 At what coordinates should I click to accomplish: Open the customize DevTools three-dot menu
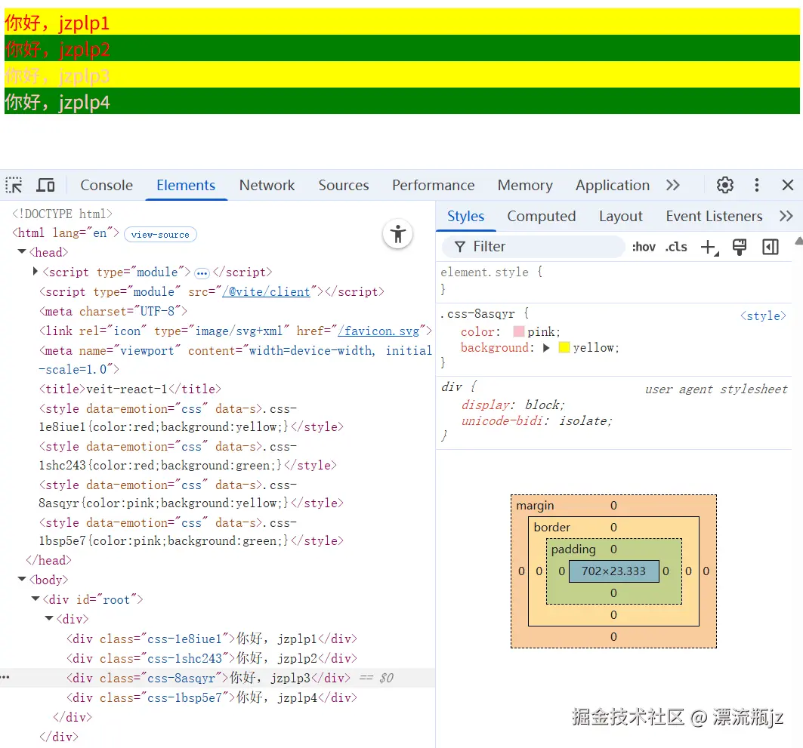click(x=756, y=184)
